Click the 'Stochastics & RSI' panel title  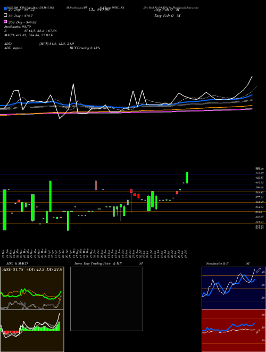coord(228,263)
